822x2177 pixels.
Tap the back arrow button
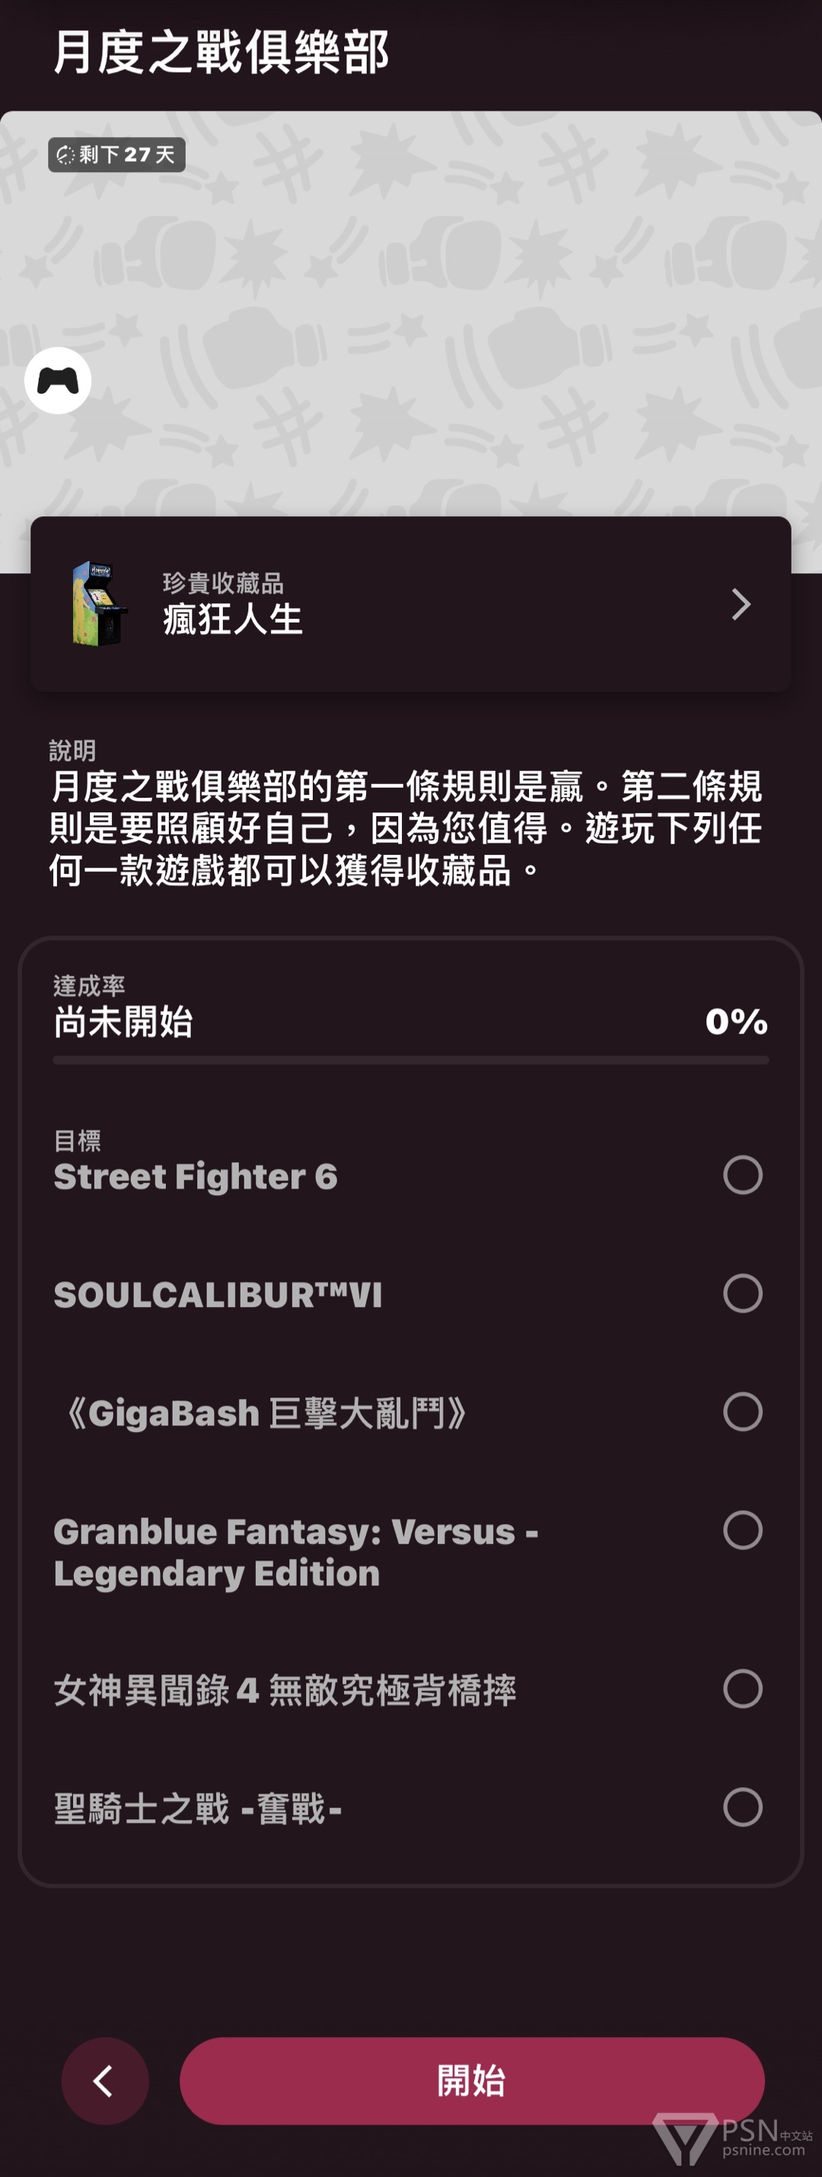[x=105, y=2080]
